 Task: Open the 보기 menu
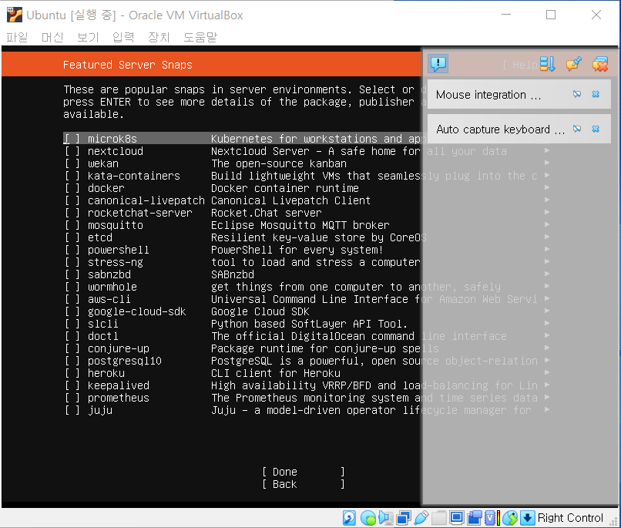click(88, 37)
